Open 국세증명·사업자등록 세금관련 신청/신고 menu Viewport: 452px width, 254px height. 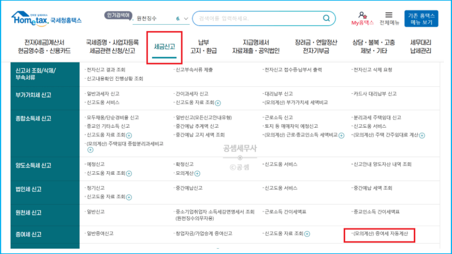point(112,46)
